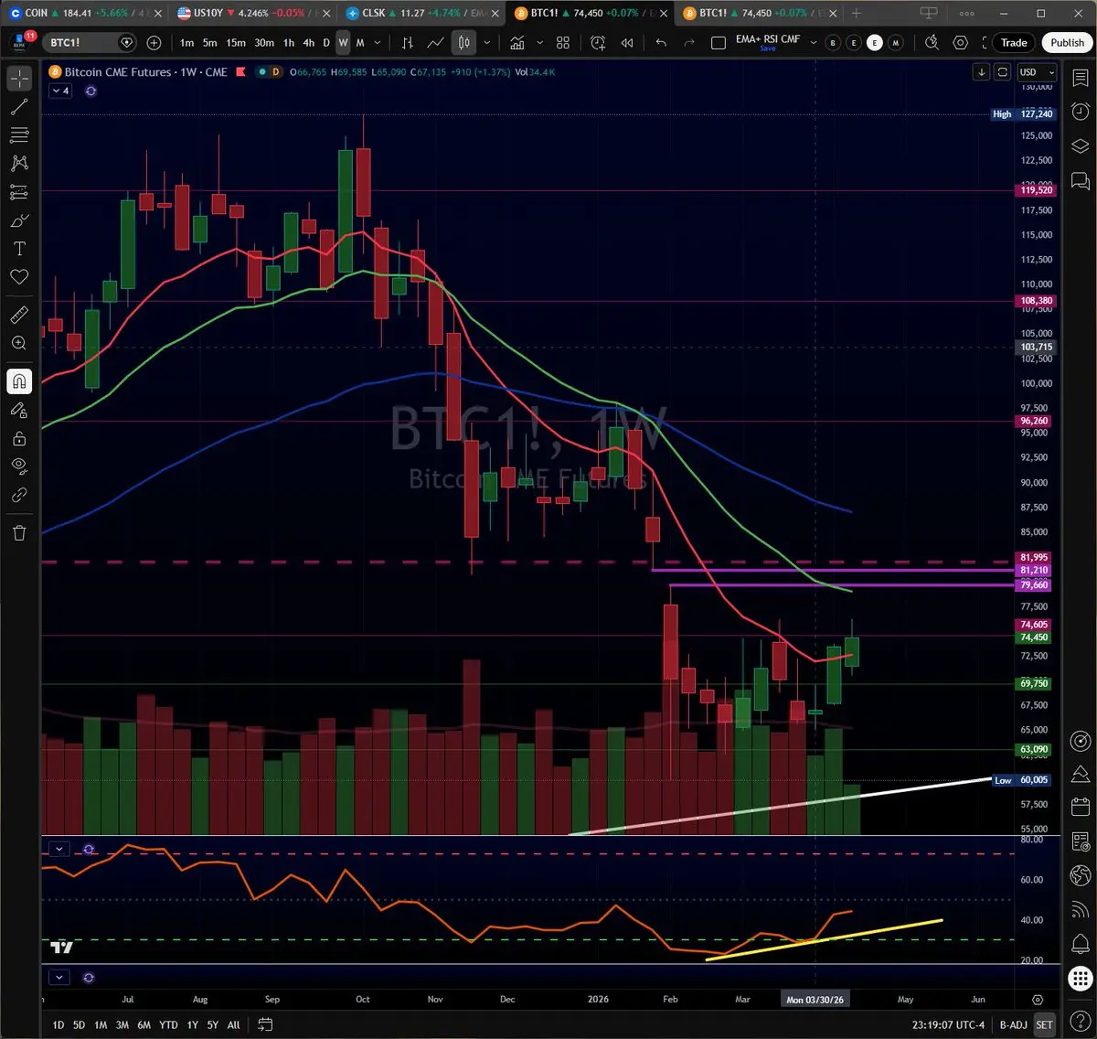Viewport: 1097px width, 1039px height.
Task: Open the indicators menu icon
Action: pyautogui.click(x=517, y=43)
